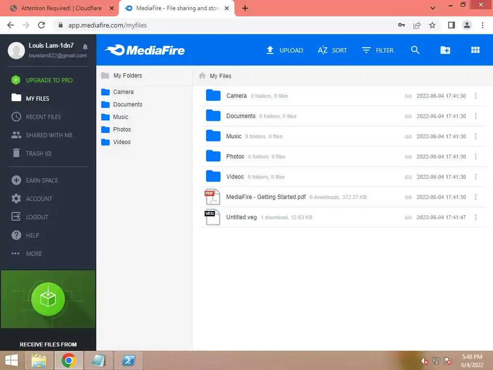Click share link icon for Untitled.veg
The width and height of the screenshot is (493, 370).
coord(408,217)
